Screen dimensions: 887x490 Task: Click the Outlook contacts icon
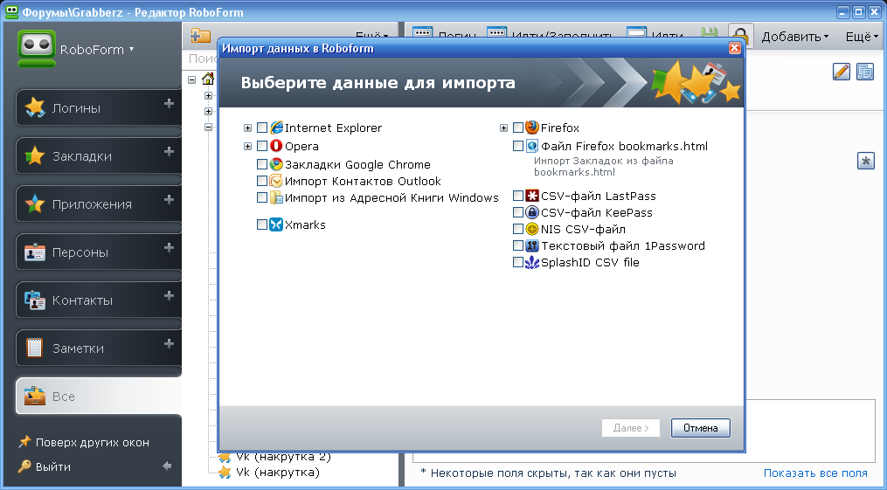pos(276,181)
